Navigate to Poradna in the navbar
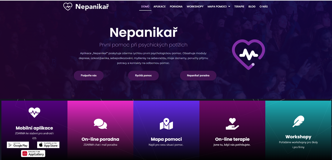This screenshot has height=160, width=332. tap(176, 6)
